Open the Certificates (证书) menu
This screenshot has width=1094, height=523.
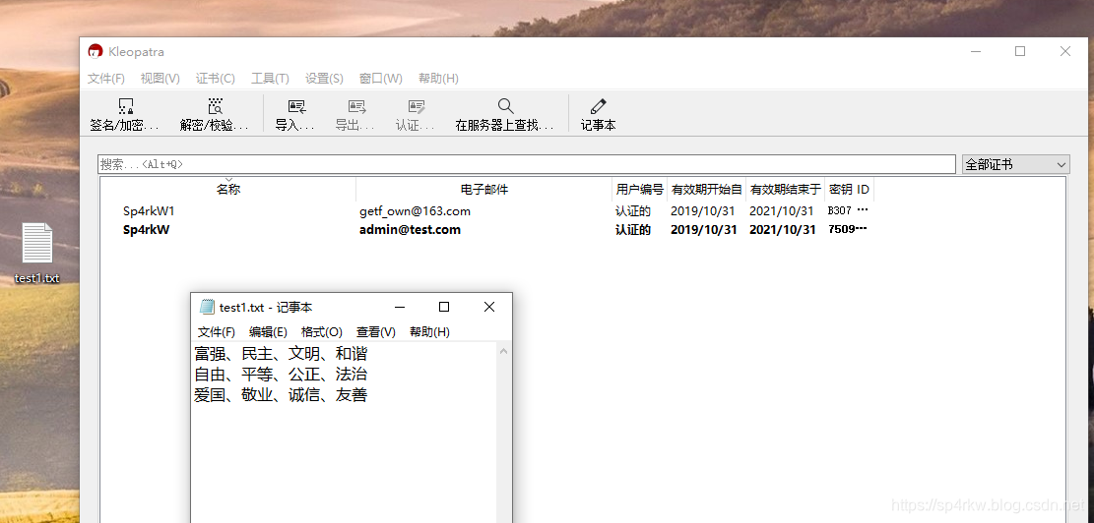click(x=215, y=79)
